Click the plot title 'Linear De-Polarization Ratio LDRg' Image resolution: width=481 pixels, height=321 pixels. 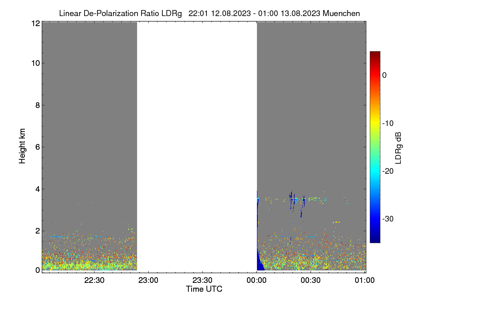point(120,13)
